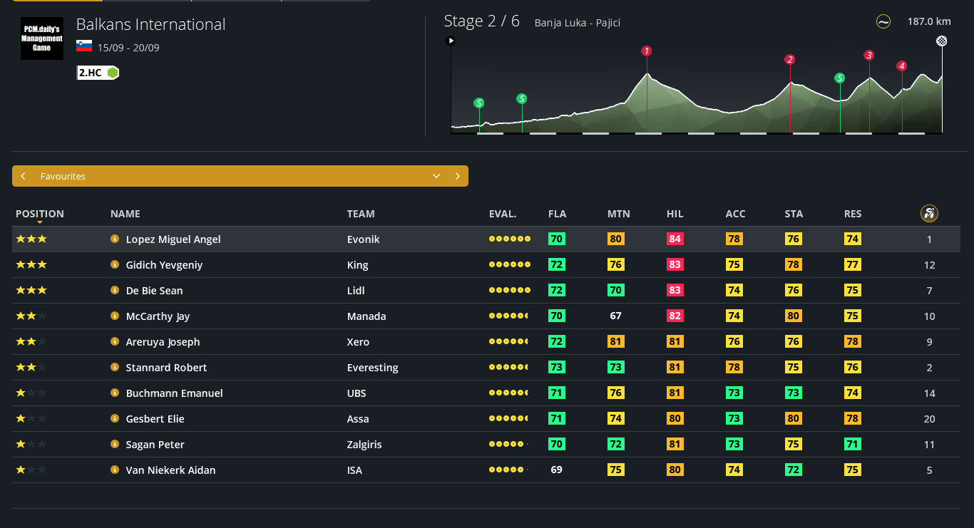The width and height of the screenshot is (974, 528).
Task: Click the checkered finish flag on profile
Action: pos(942,41)
